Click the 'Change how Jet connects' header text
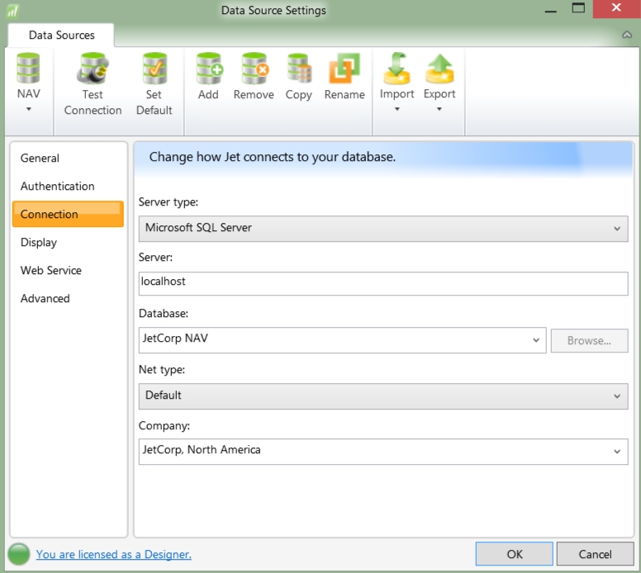Viewport: 641px width, 573px height. [x=273, y=157]
